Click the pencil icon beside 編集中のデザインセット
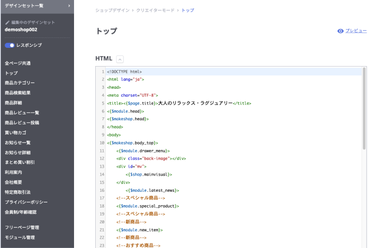 [x=7, y=23]
